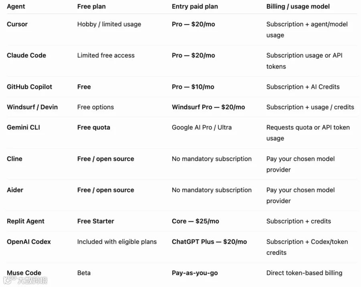Click the Entry paid plan header
The height and width of the screenshot is (287, 361).
(x=195, y=6)
